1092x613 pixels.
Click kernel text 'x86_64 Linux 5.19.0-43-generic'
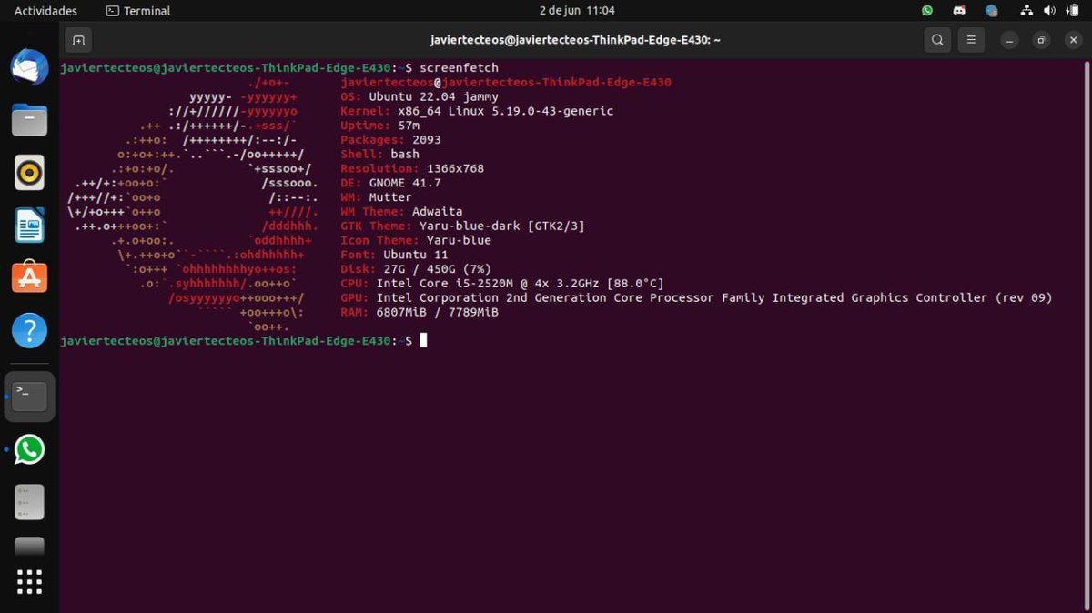505,111
